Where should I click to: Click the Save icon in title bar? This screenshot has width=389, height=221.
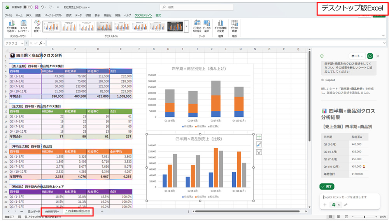click(36, 7)
